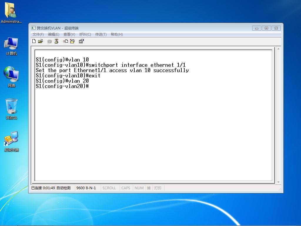Select the 网络 desktop icon

click(11, 77)
